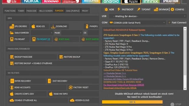
Task: Switch to the Proxy tab
Action: pos(85,11)
